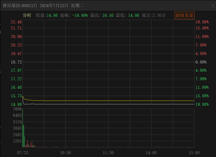Click the 18.72 previous close price label
Viewport: 216px width, 157px height.
pyautogui.click(x=16, y=62)
